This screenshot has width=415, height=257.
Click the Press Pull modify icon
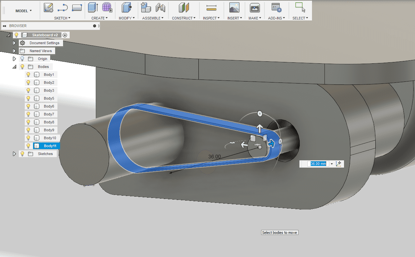click(x=126, y=8)
